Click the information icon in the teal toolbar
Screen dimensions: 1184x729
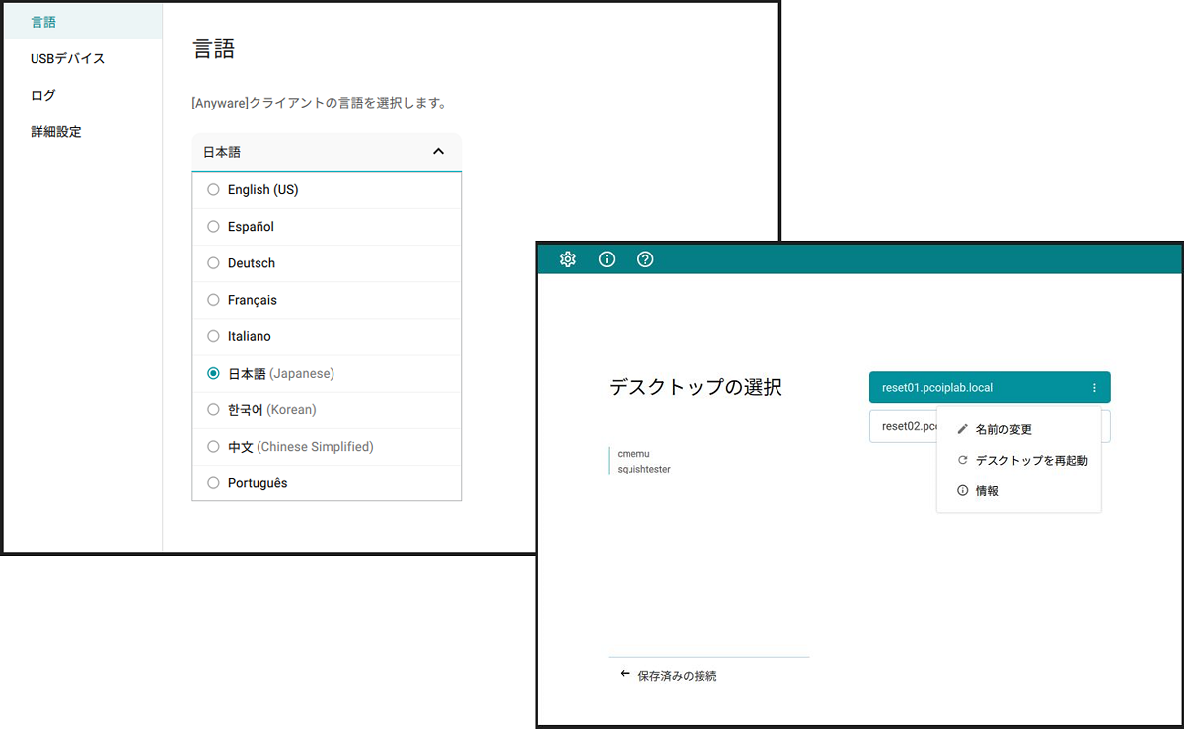(x=606, y=258)
